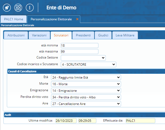The width and height of the screenshot is (165, 130).
Task: Open the four-squares applications grid icon
Action: click(x=18, y=8)
